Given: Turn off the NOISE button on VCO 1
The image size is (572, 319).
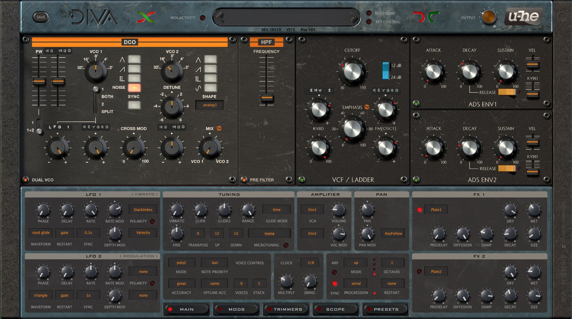Looking at the screenshot, I should 134,88.
